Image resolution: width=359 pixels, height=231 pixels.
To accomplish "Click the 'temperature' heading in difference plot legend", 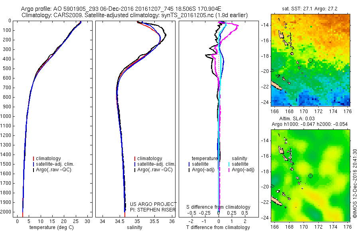I will [x=205, y=158].
